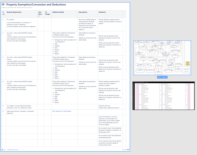
Task: Click the yellow sticky note in diagram
Action: click(188, 64)
